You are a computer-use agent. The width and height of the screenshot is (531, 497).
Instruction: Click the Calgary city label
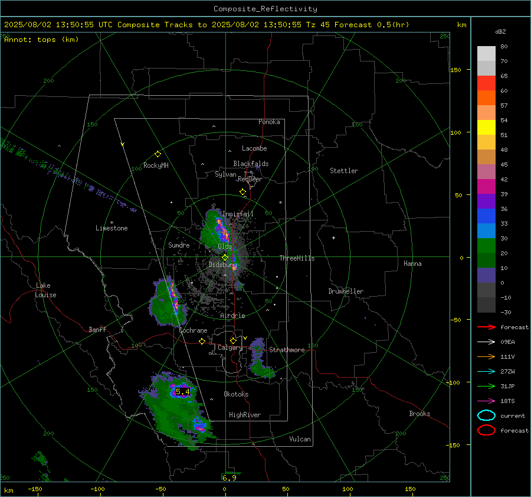pyautogui.click(x=230, y=347)
